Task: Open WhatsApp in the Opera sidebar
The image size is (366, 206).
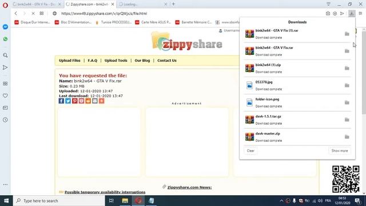Action: click(5, 39)
